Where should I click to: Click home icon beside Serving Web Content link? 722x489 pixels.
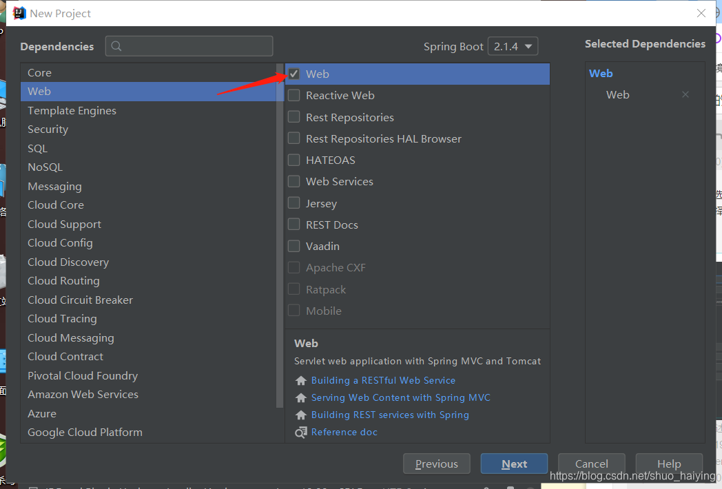coord(300,397)
